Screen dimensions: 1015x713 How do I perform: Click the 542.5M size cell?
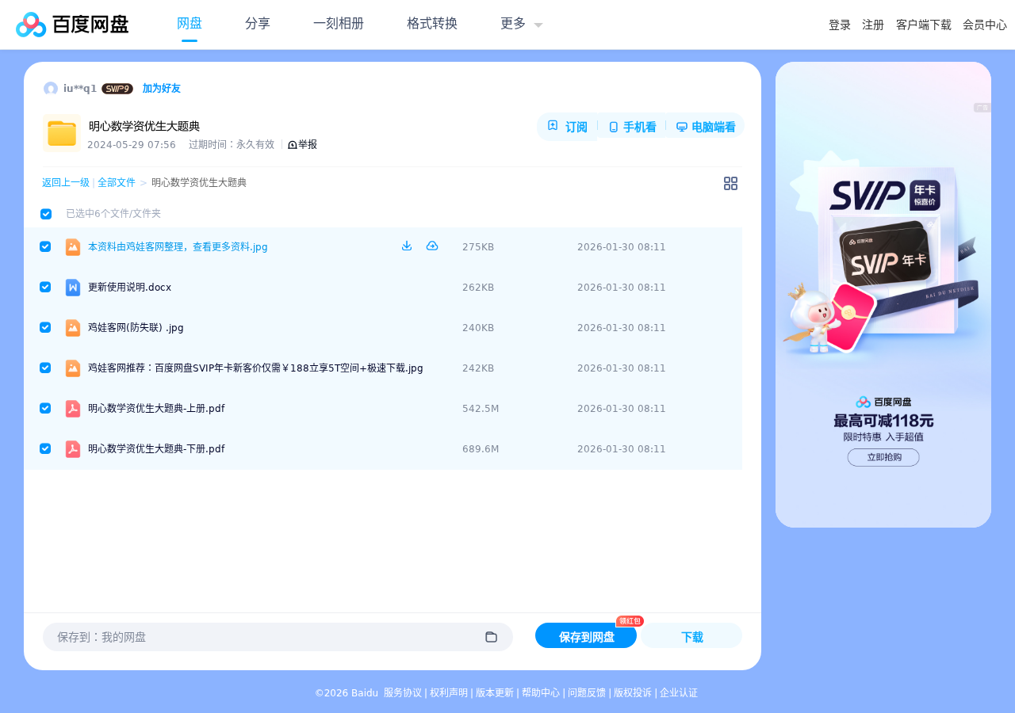click(481, 409)
